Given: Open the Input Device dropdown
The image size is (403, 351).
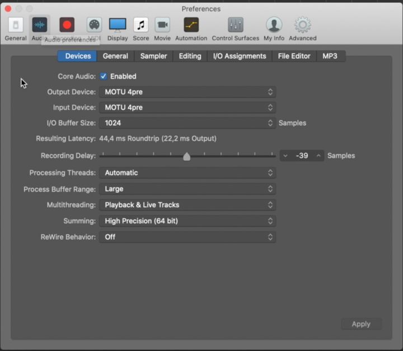Looking at the screenshot, I should pyautogui.click(x=188, y=107).
